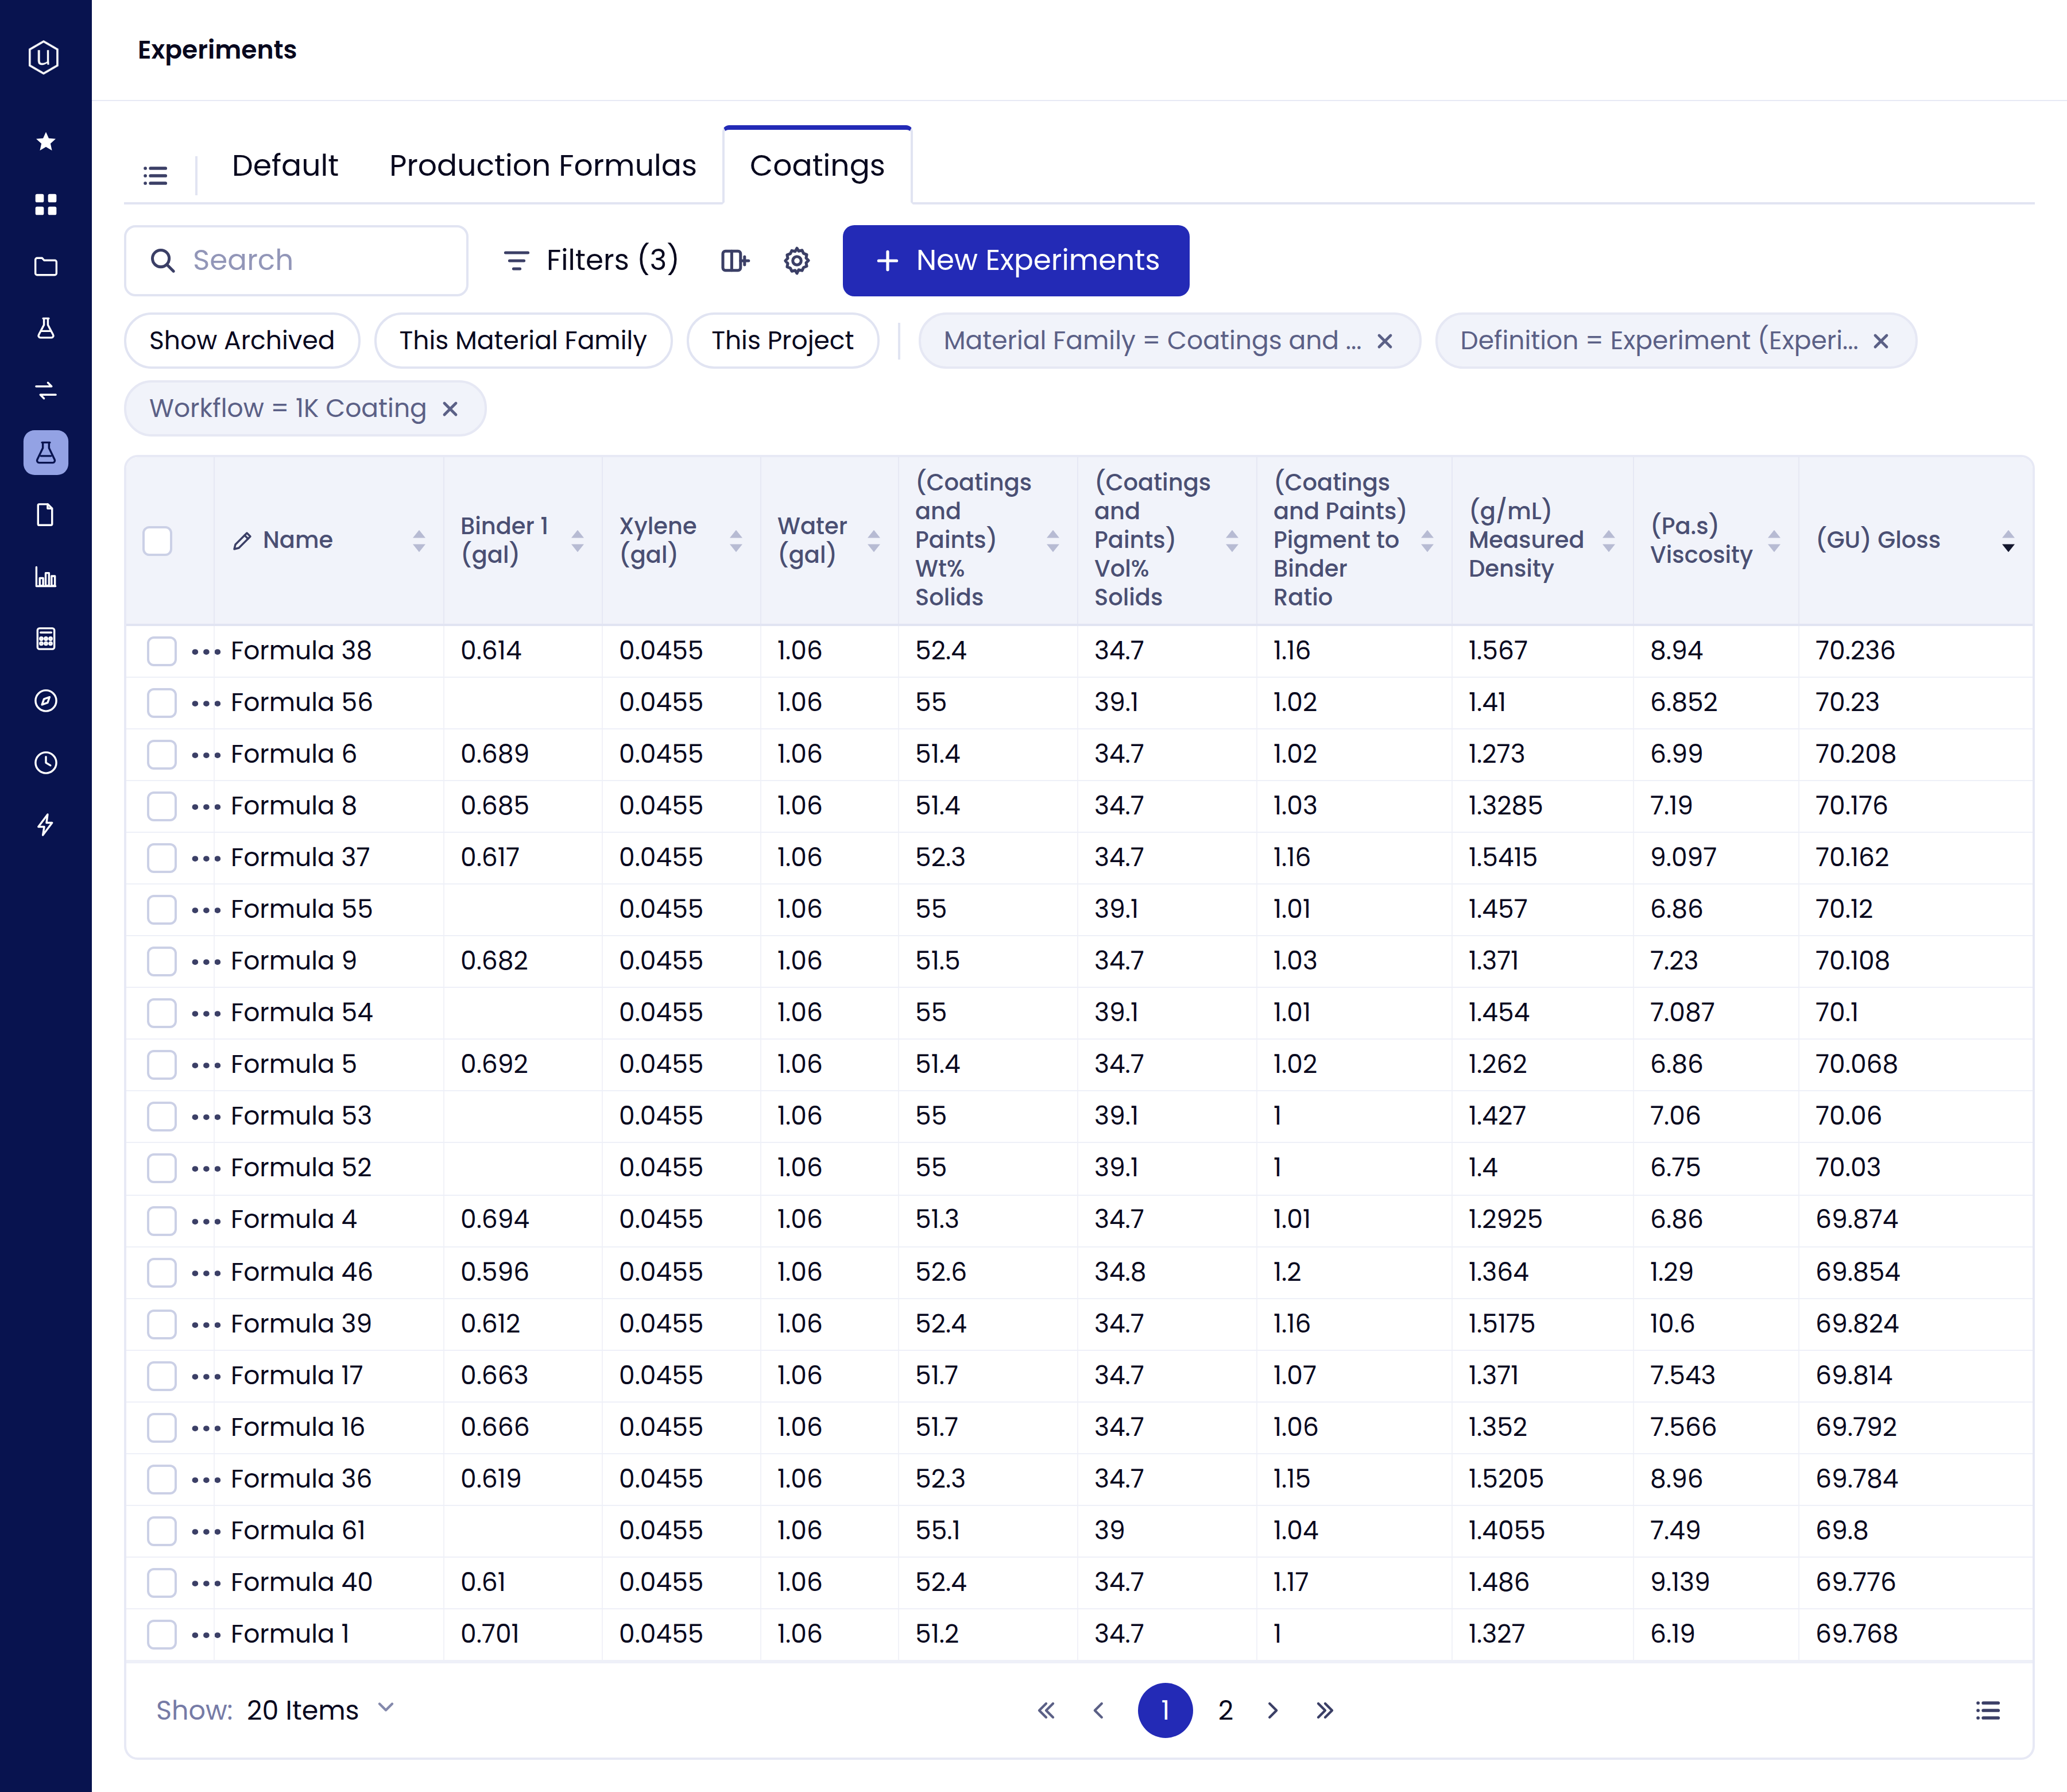
Task: Click the hexagon logo at top of sidebar
Action: pos(44,57)
